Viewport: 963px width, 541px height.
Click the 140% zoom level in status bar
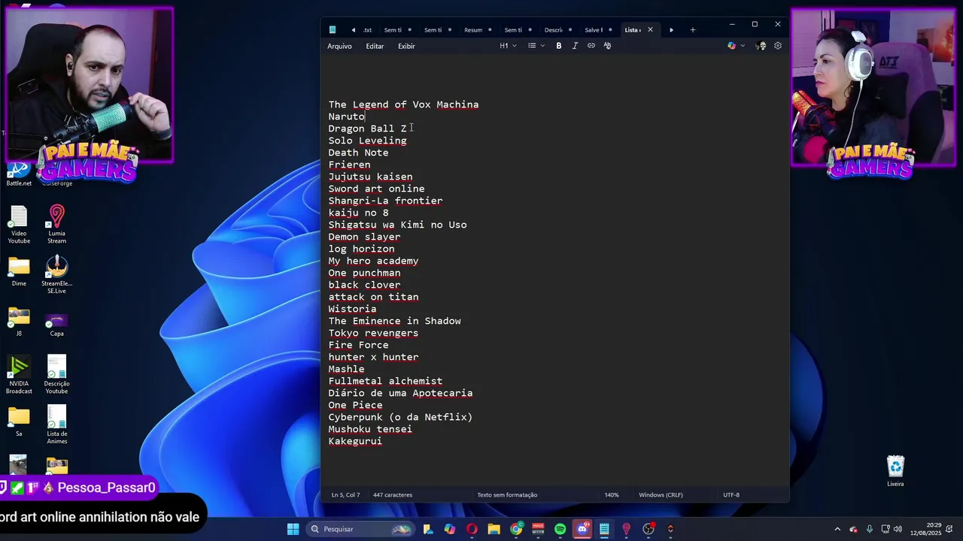click(612, 495)
